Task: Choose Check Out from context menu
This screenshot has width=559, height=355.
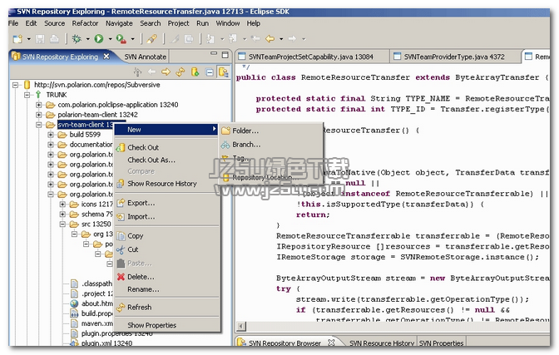Action: click(167, 147)
